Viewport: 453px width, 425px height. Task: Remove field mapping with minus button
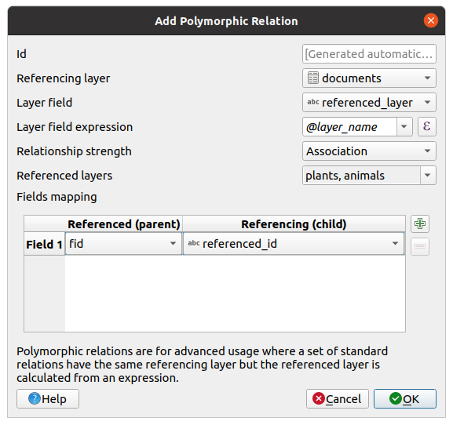point(420,246)
